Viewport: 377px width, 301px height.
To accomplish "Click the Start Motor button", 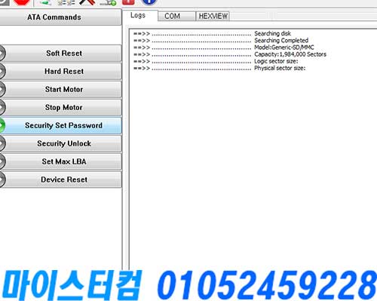I will [x=60, y=90].
